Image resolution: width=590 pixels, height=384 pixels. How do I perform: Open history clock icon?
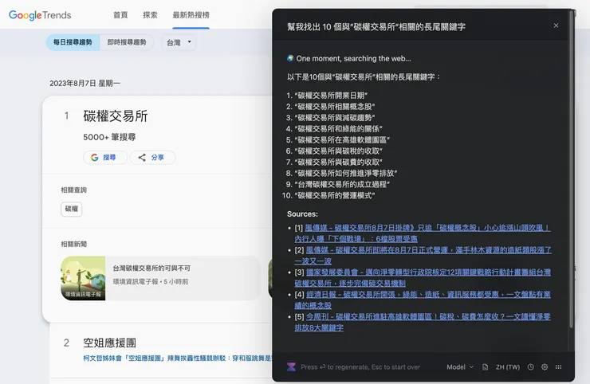coord(530,367)
